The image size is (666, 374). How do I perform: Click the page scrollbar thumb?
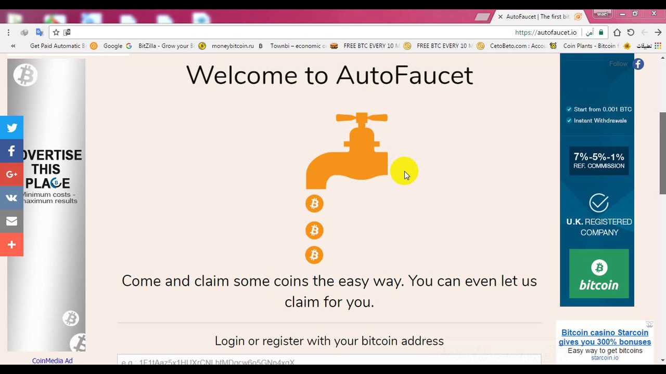pos(662,153)
